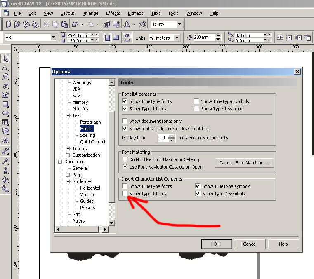The width and height of the screenshot is (314, 279).
Task: Uncheck Show TrueType fonts in Font list contents
Action: tap(125, 101)
